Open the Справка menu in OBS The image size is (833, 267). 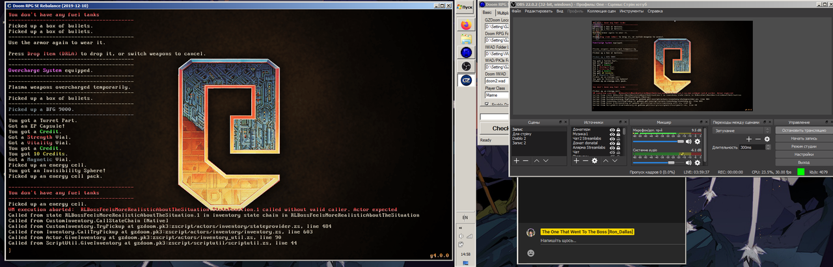click(655, 11)
